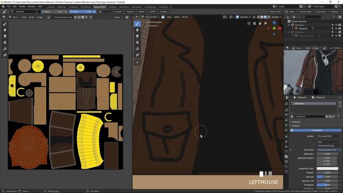Click the Subsurface Color white swatch

coord(327,168)
